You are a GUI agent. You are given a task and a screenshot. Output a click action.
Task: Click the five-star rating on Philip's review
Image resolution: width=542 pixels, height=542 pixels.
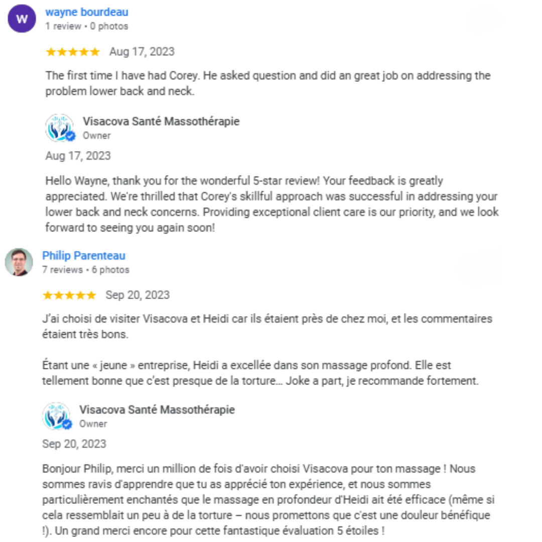click(x=69, y=295)
